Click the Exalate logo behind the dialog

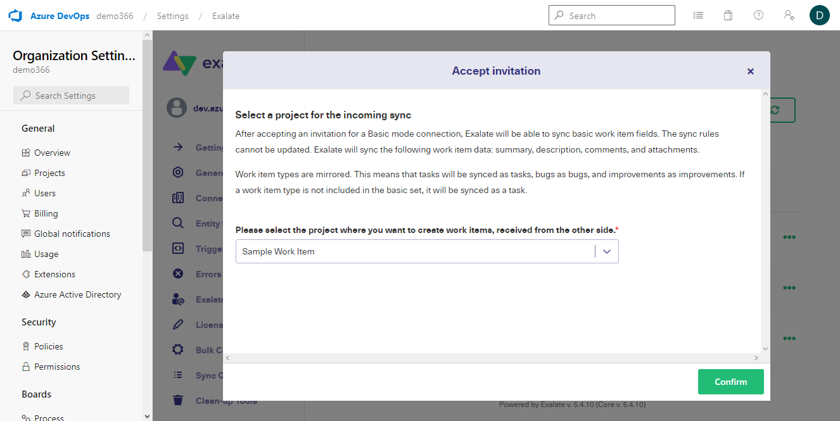(x=192, y=63)
